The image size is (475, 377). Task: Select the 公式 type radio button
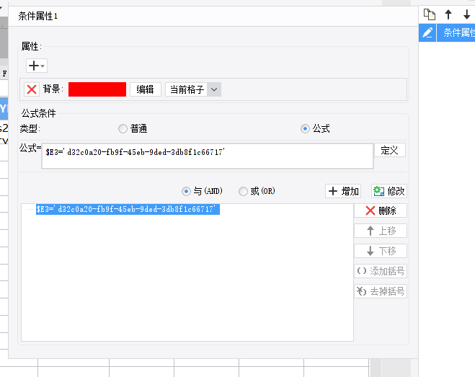(305, 129)
